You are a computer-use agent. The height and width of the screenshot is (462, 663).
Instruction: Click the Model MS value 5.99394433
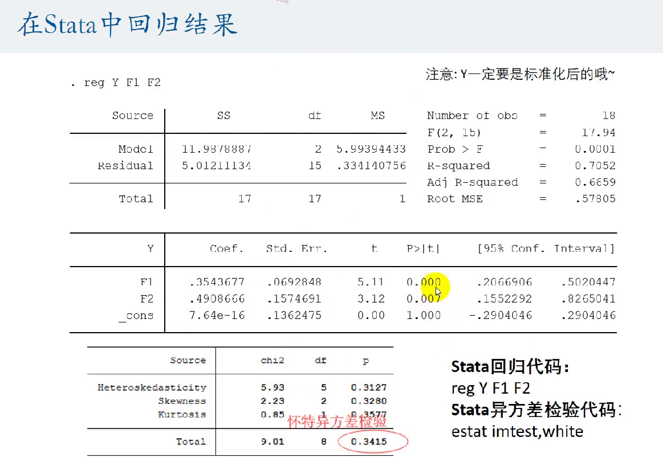click(371, 149)
